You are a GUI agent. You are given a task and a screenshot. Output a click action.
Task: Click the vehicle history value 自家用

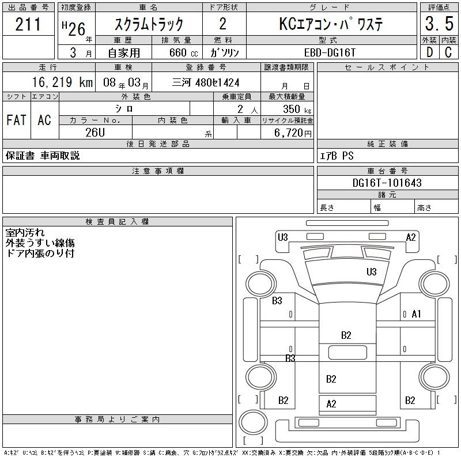tap(124, 53)
